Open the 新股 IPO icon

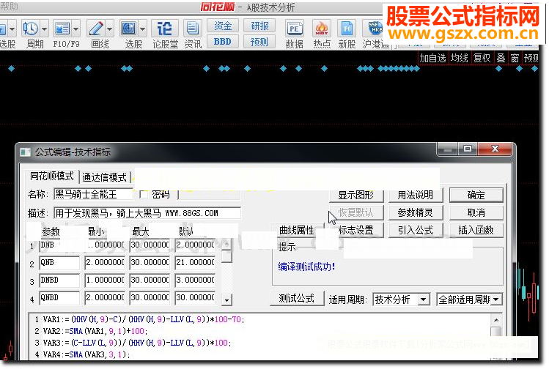[x=347, y=29]
